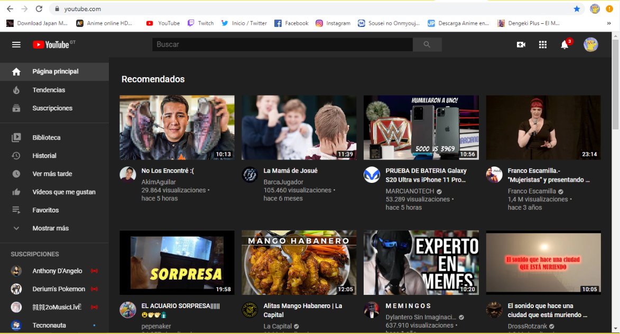Open the Biblioteca icon
Image resolution: width=620 pixels, height=334 pixels.
coord(16,137)
